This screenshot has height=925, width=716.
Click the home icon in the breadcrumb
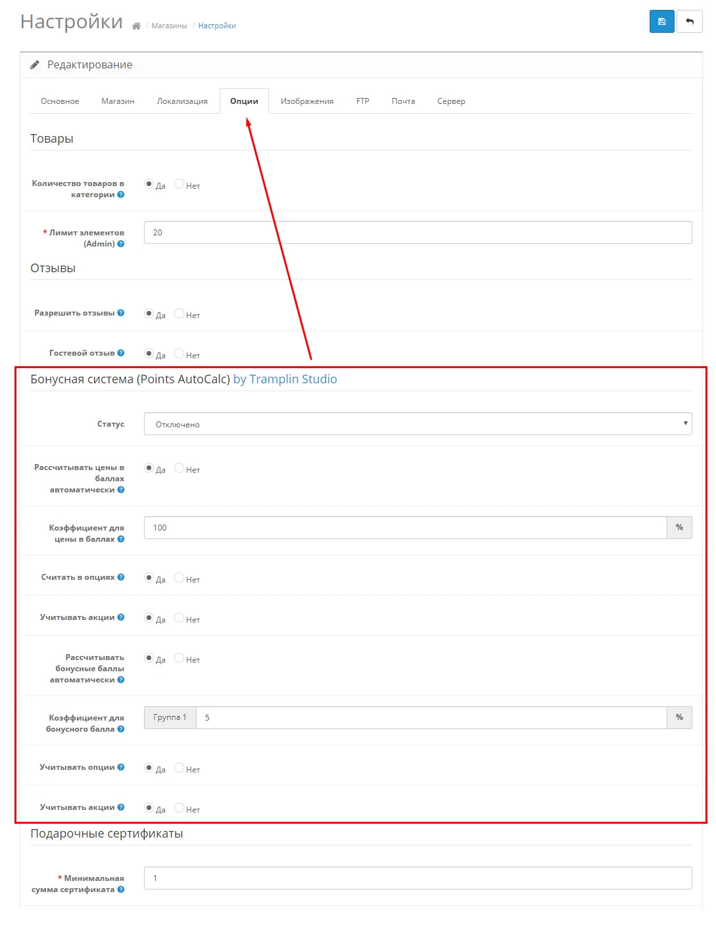coord(136,26)
